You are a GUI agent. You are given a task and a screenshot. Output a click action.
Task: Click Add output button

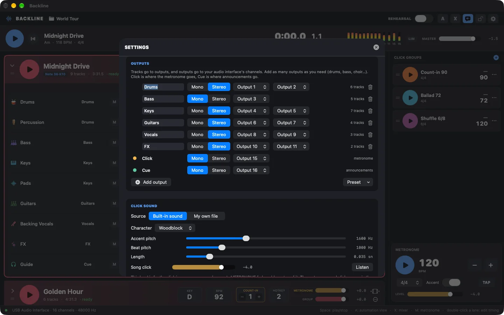tap(151, 182)
